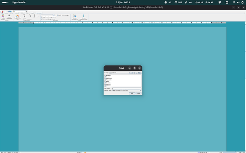The height and width of the screenshot is (153, 246).
Task: Create a new folder via dialog icon
Action: [137, 72]
